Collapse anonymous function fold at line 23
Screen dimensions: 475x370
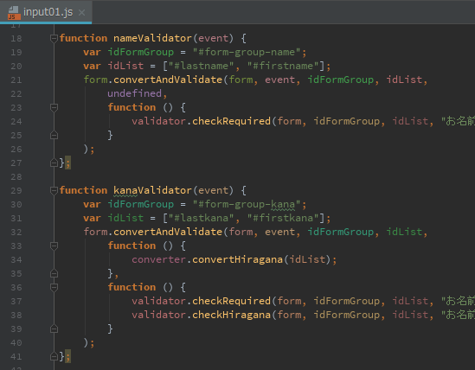(54, 107)
